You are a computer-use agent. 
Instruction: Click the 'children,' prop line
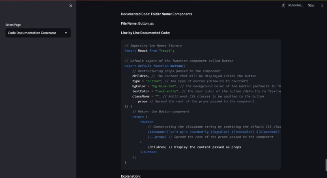pyautogui.click(x=194, y=76)
